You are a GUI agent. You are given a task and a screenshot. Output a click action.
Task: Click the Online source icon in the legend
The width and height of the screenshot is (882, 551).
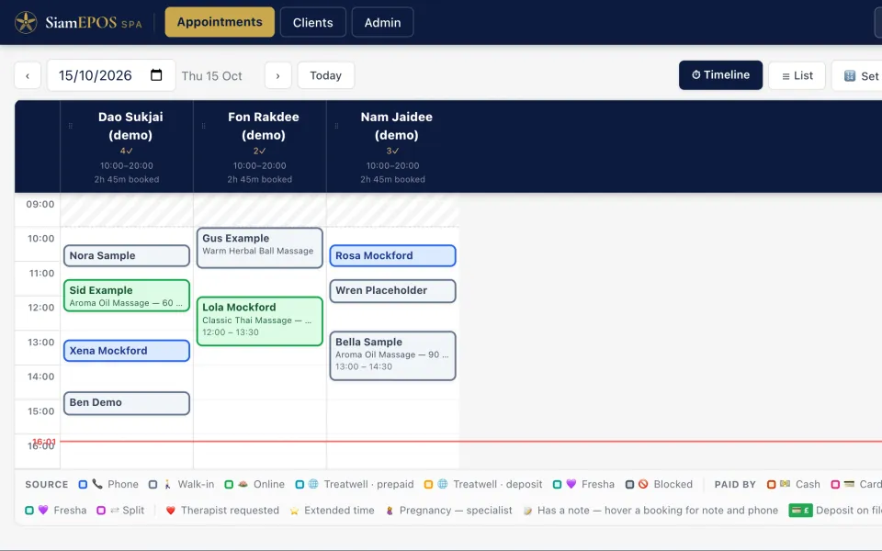(243, 484)
